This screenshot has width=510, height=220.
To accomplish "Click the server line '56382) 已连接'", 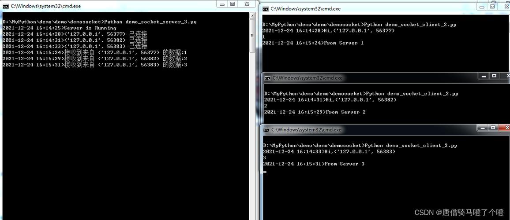I will (x=75, y=40).
